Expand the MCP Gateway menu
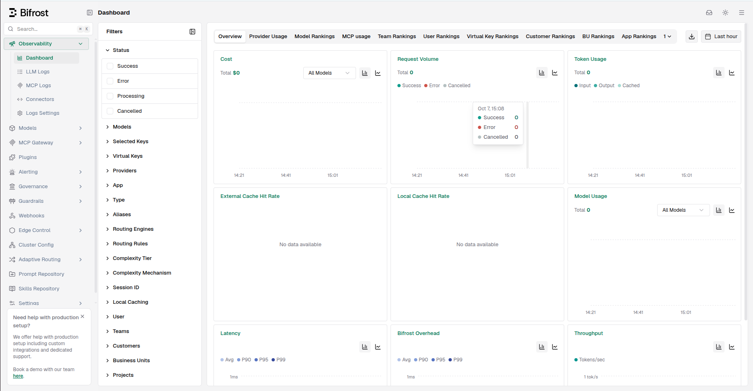This screenshot has height=391, width=753. [46, 143]
